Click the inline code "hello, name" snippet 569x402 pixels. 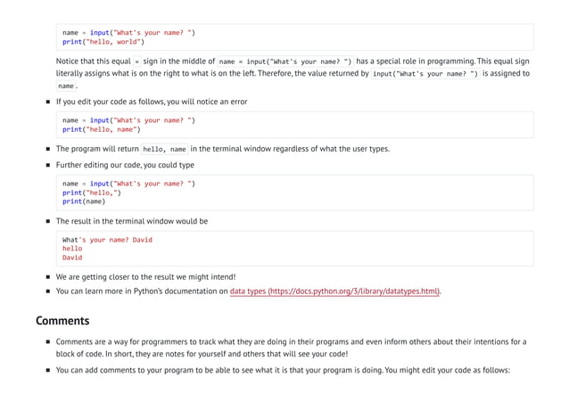165,150
